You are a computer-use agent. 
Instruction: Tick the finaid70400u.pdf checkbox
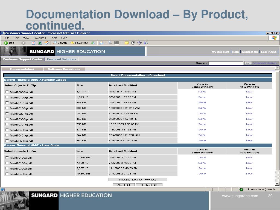click(7, 174)
